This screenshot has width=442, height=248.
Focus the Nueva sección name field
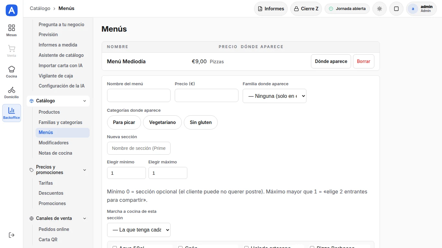(x=139, y=148)
